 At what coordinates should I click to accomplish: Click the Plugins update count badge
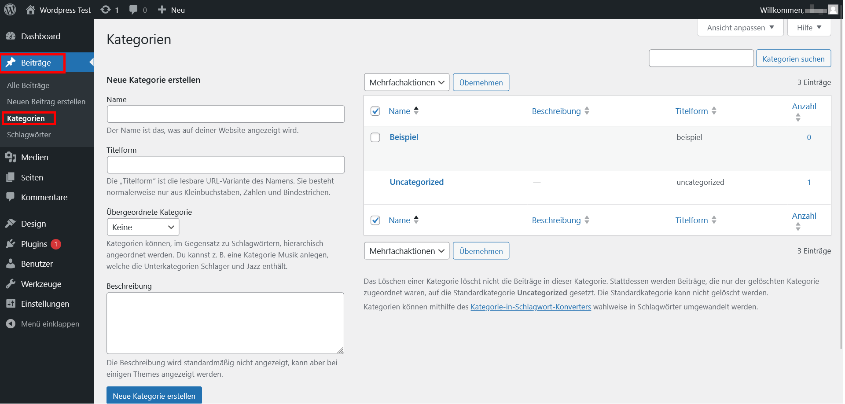tap(56, 244)
